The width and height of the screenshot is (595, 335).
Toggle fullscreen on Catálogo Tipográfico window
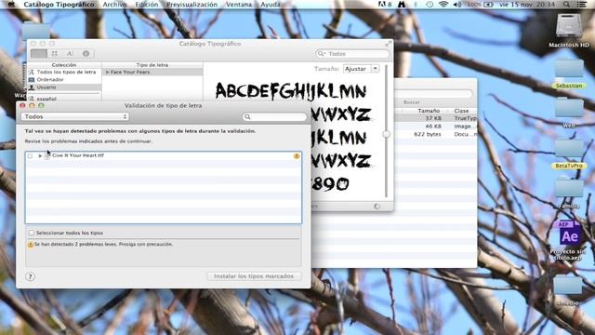[388, 44]
